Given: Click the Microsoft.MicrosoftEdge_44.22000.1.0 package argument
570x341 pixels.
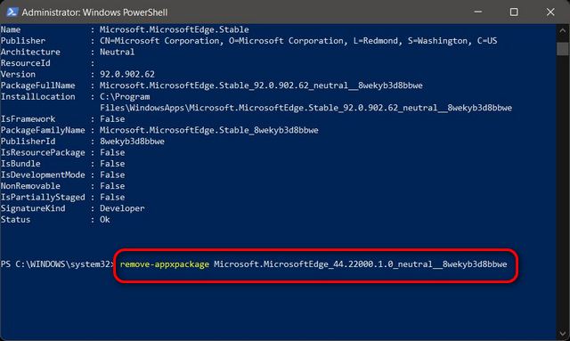Looking at the screenshot, I should coord(360,264).
